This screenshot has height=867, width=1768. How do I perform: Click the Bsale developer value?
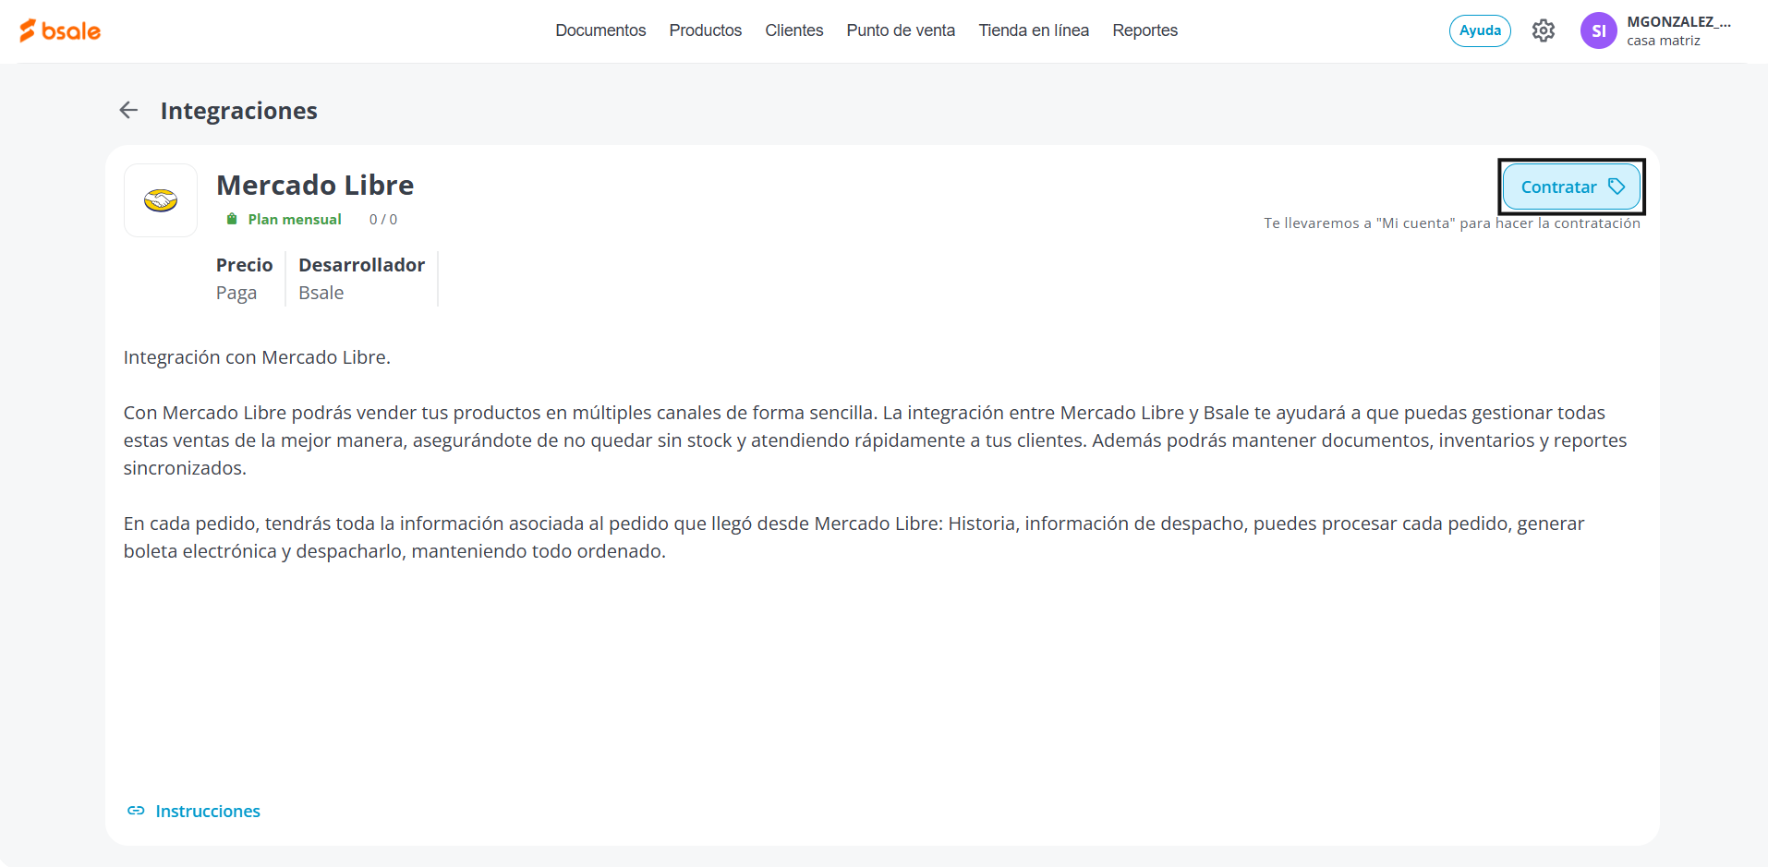tap(321, 293)
